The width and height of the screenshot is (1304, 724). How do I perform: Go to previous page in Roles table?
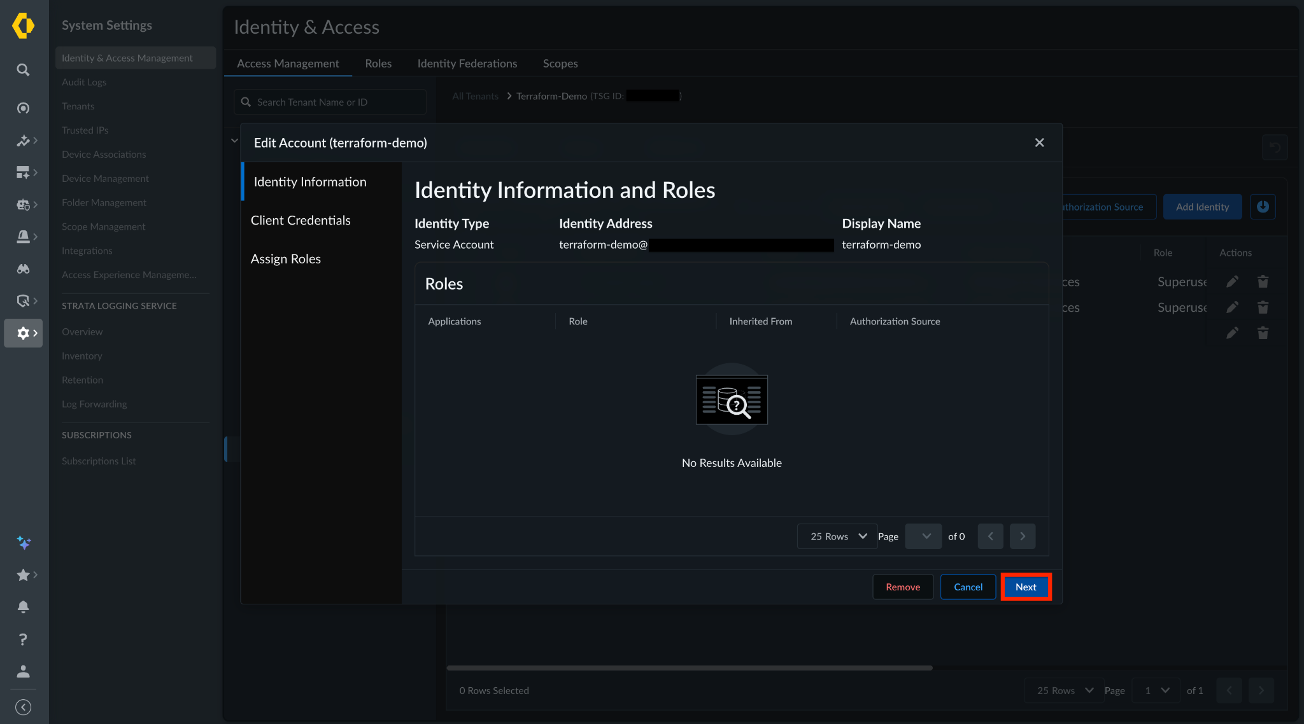click(x=991, y=536)
